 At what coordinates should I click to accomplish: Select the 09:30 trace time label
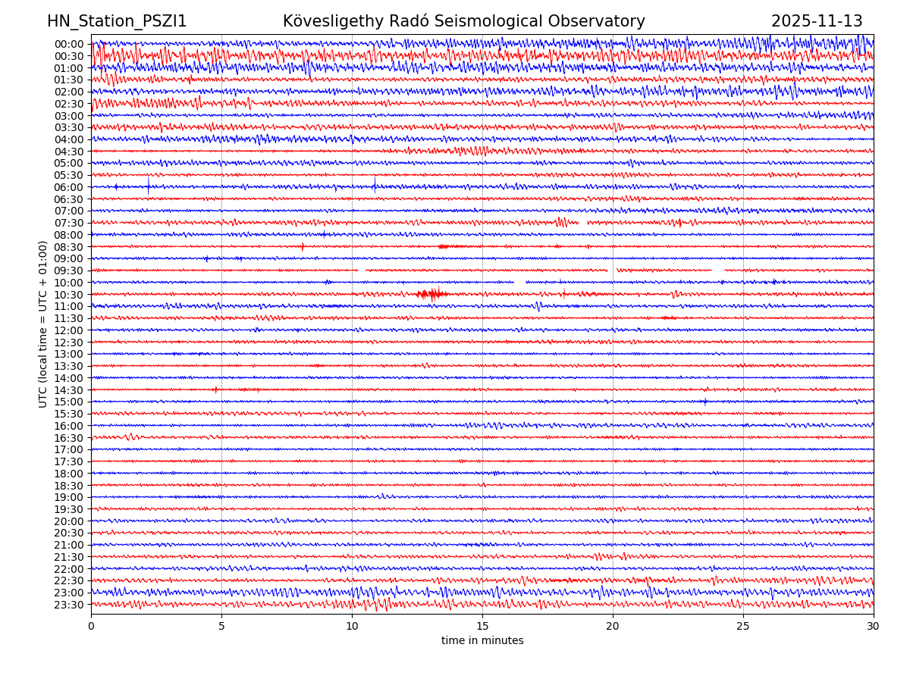(68, 271)
